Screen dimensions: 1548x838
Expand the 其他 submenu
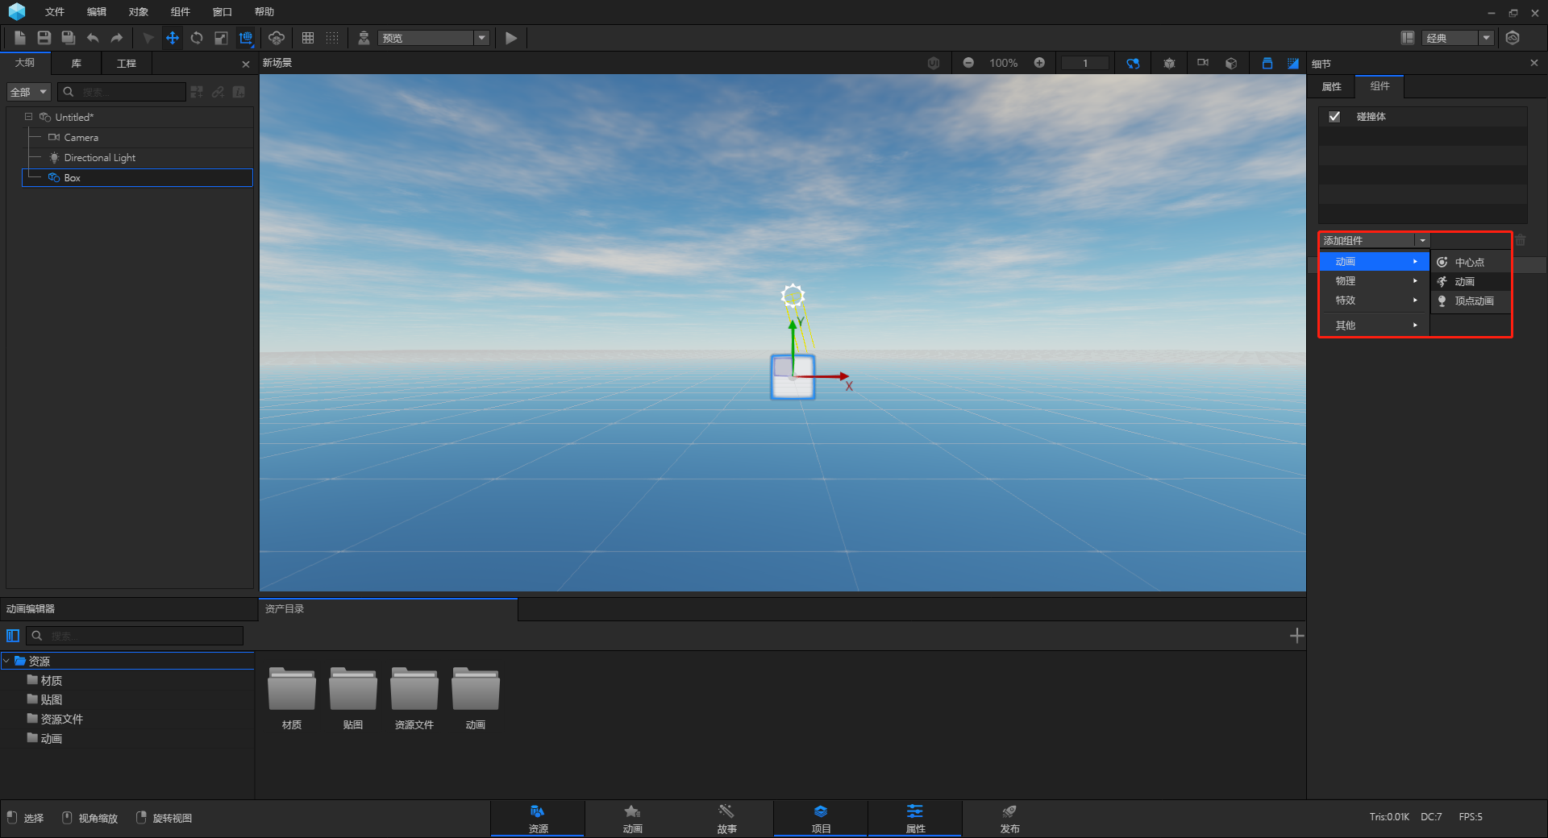pos(1375,325)
